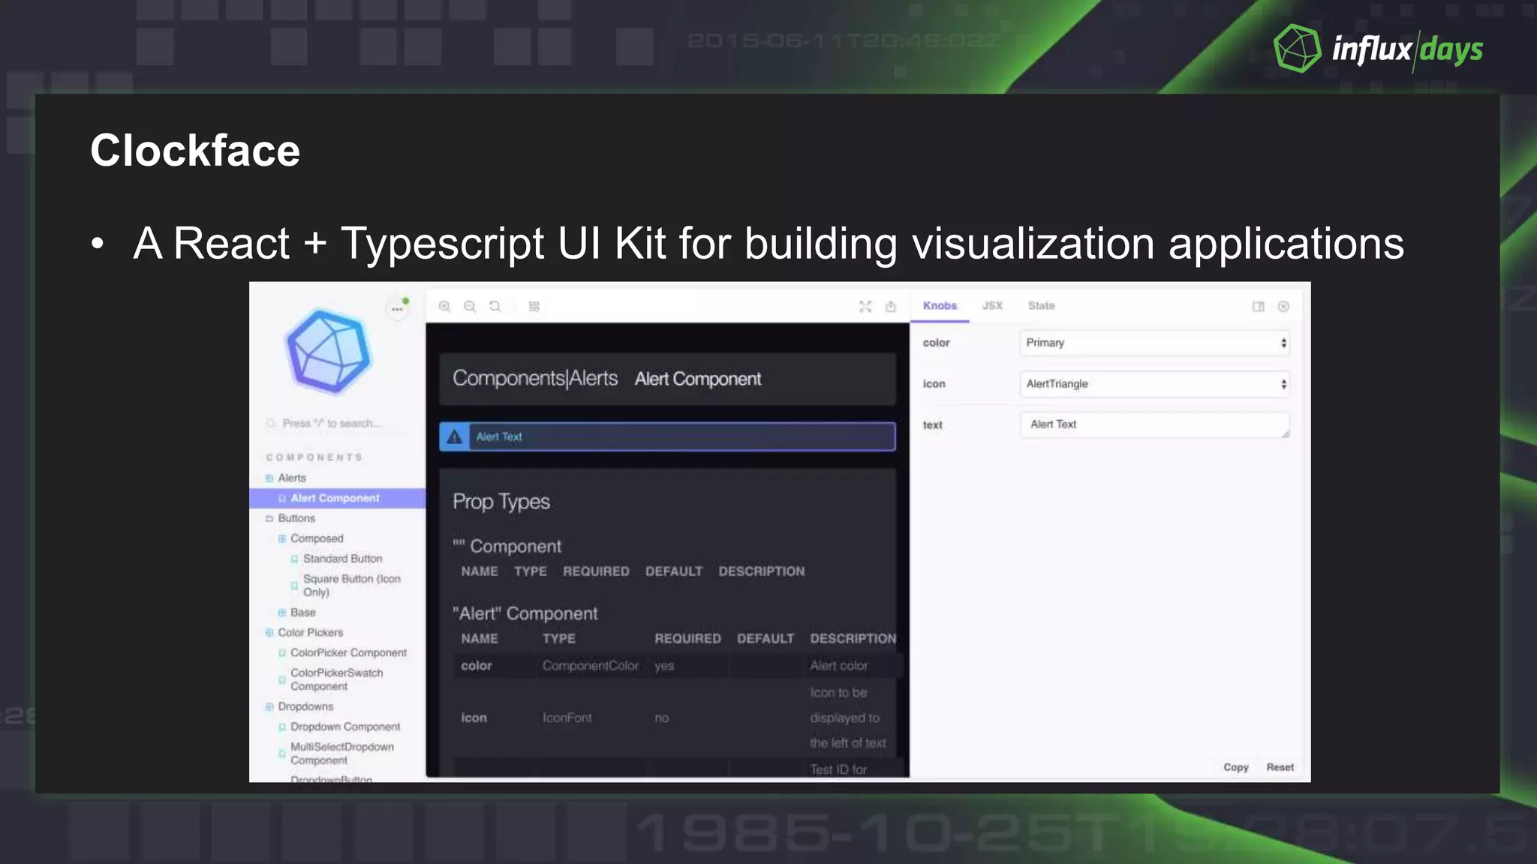Open the color Primary dropdown

point(1154,343)
